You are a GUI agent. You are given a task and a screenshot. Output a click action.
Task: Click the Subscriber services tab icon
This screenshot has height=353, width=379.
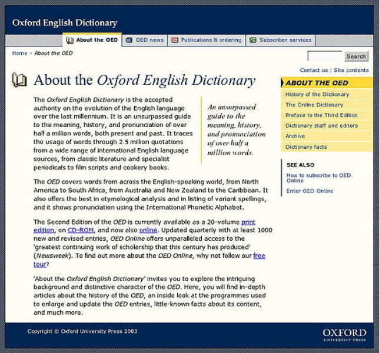(x=252, y=41)
